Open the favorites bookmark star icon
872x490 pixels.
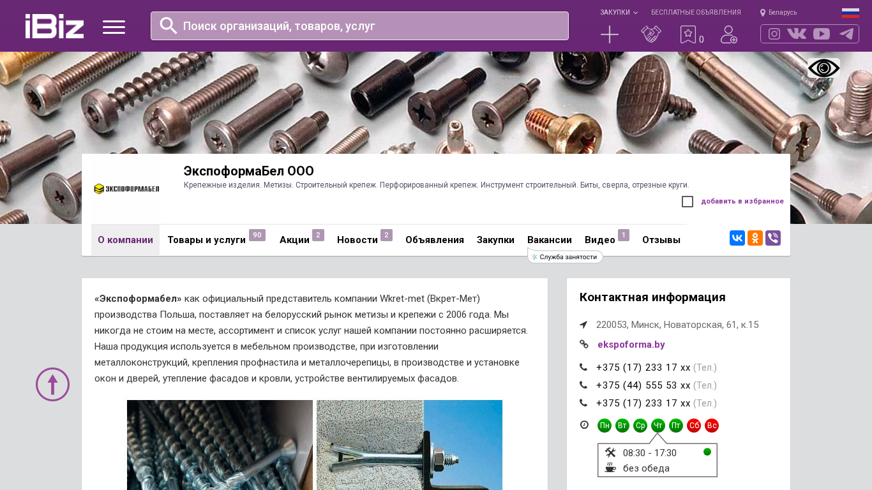688,34
